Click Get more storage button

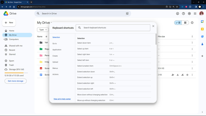[16, 81]
